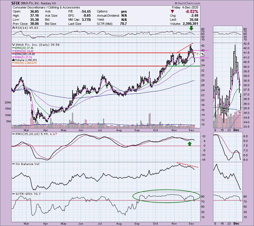
Task: Click the High value 37.16
Action: coord(34,16)
